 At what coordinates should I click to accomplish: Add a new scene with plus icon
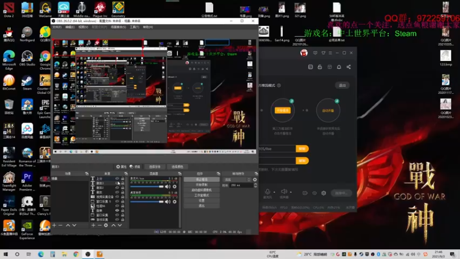54,225
